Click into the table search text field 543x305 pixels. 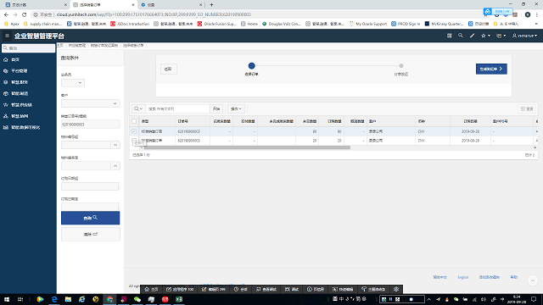[177, 108]
